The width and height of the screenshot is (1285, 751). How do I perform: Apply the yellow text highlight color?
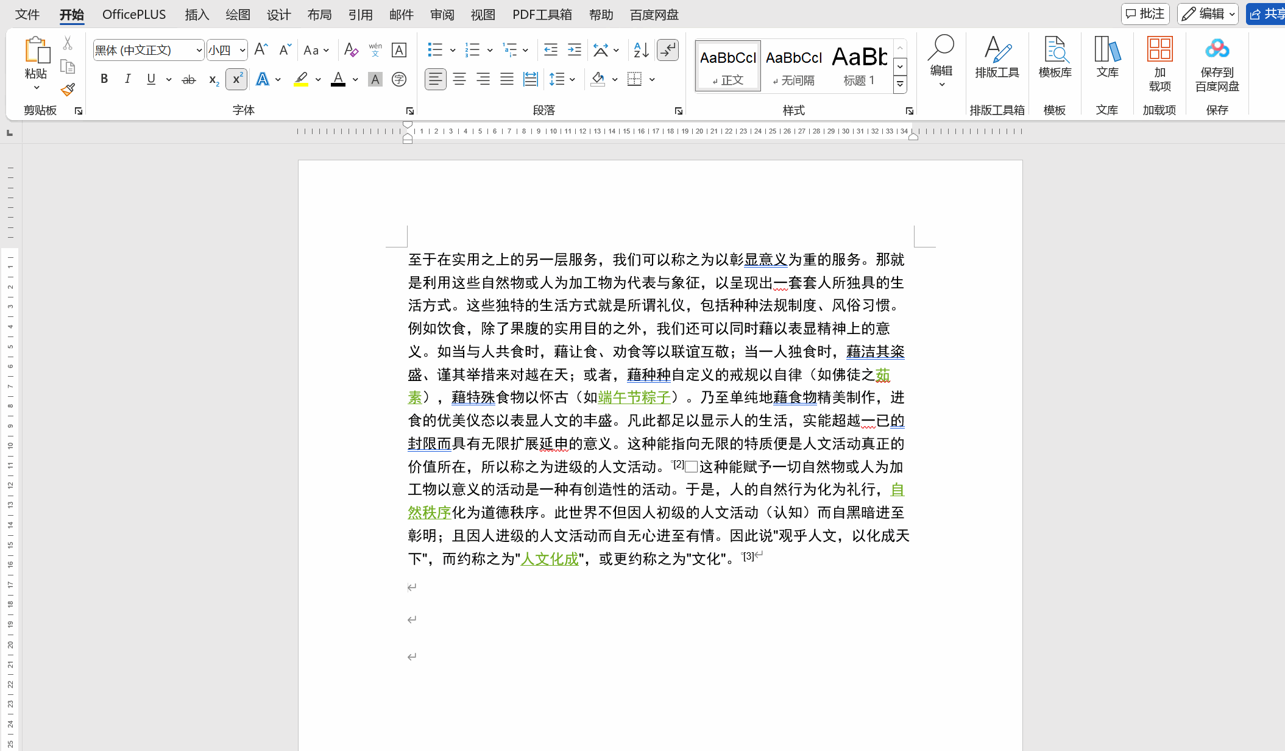(x=301, y=79)
